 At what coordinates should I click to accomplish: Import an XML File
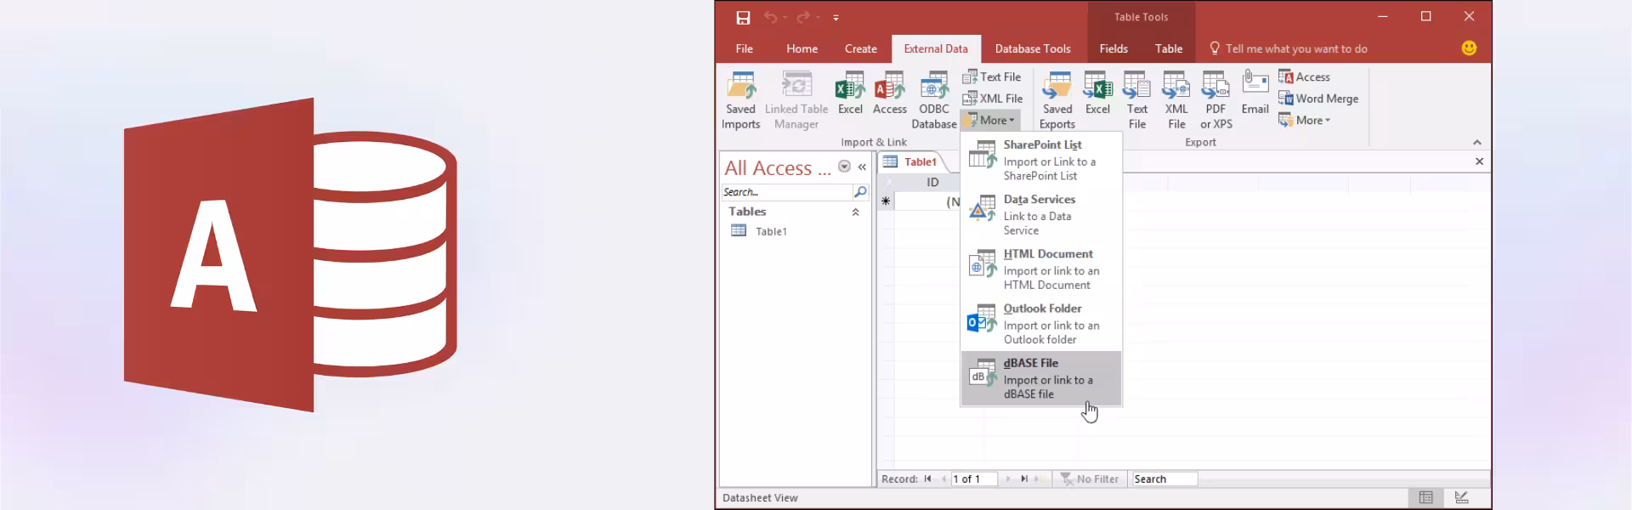pos(993,99)
